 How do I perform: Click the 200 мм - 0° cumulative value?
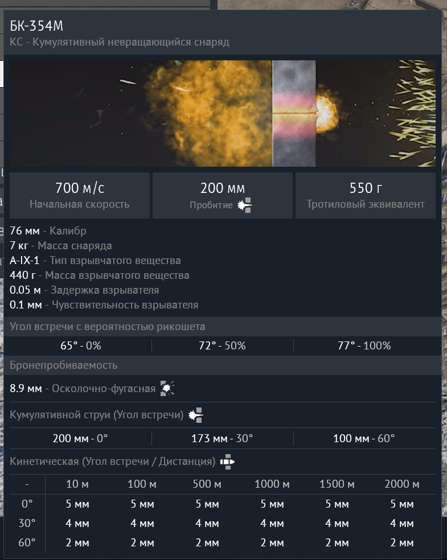[x=80, y=439]
